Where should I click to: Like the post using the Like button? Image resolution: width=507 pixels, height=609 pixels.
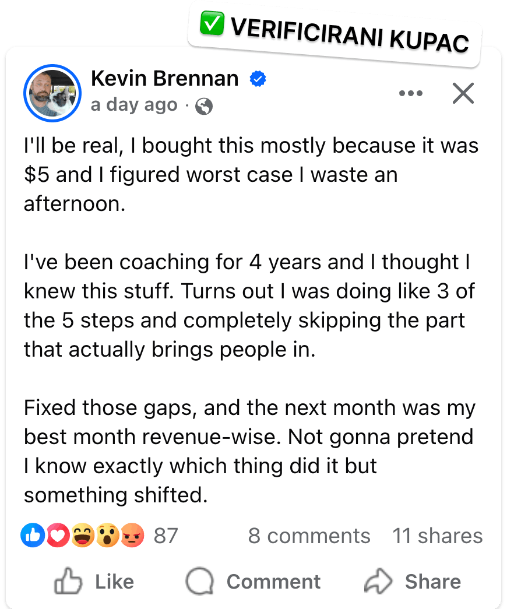click(x=94, y=582)
